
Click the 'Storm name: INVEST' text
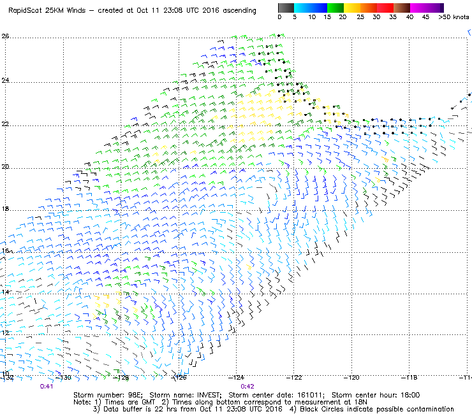[x=186, y=395]
